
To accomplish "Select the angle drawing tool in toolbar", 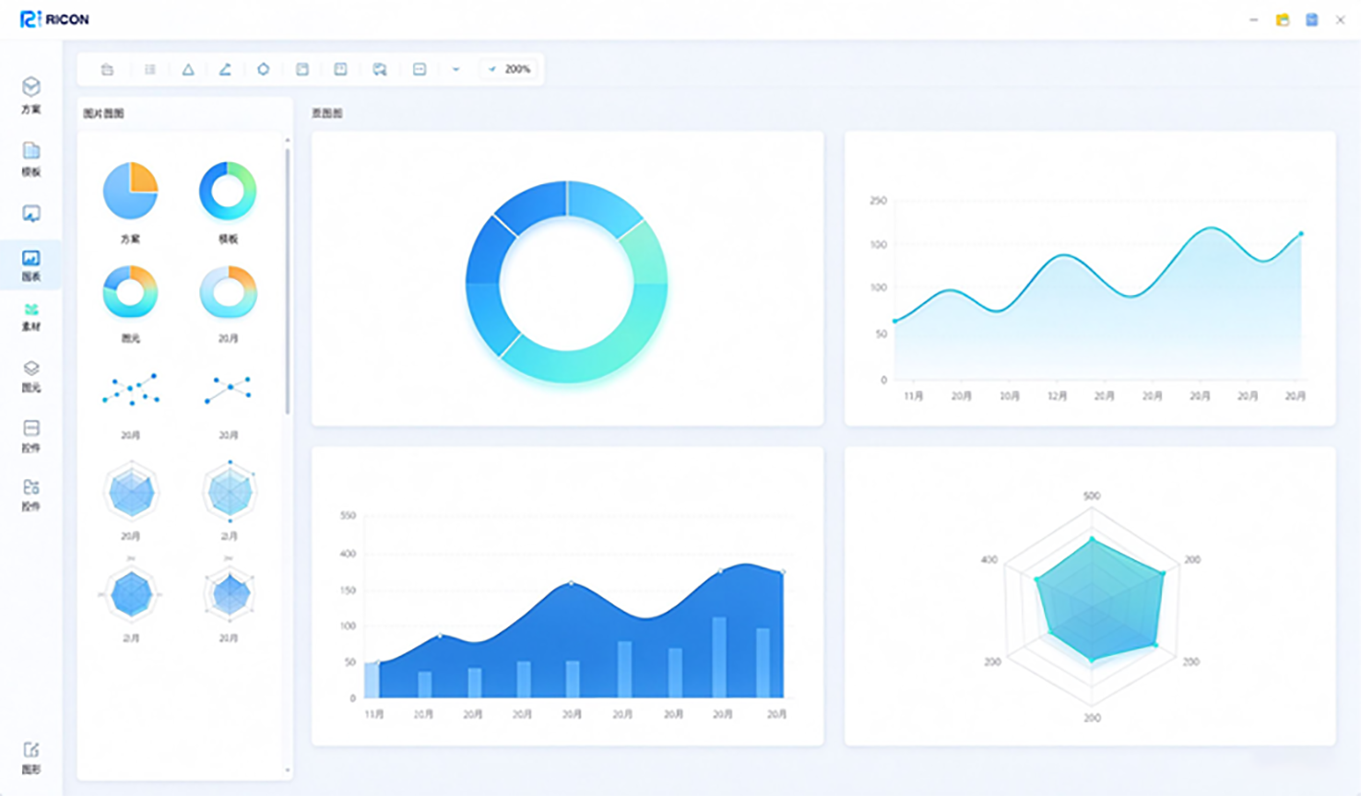I will point(225,69).
